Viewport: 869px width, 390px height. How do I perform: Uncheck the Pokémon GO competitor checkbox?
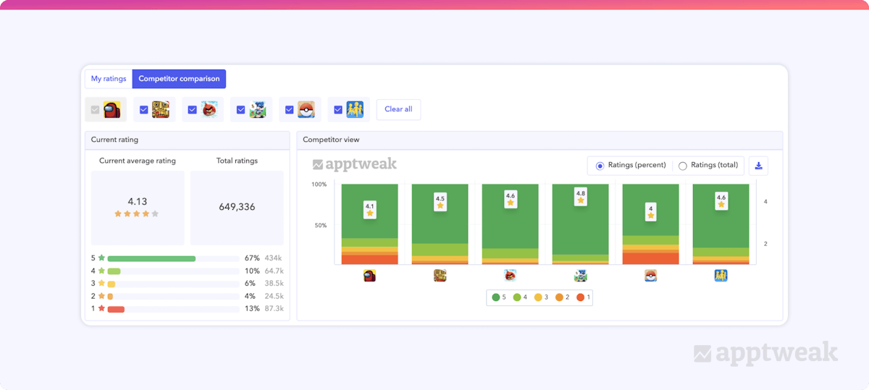point(289,110)
